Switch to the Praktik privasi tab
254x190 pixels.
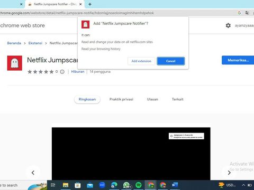(x=121, y=99)
